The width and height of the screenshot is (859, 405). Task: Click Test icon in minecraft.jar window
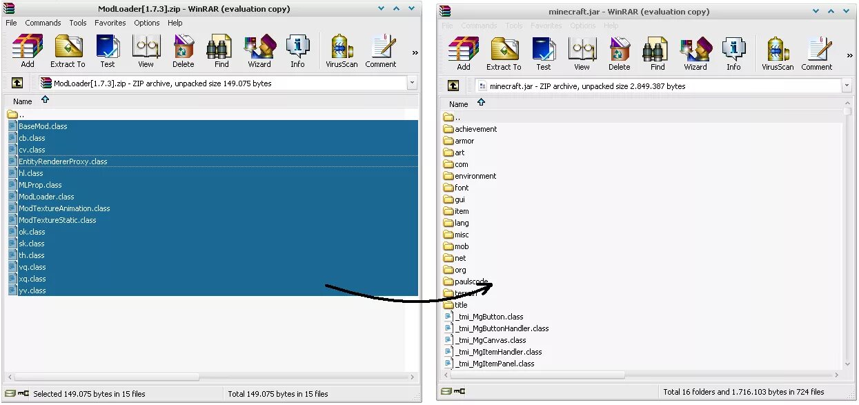544,54
